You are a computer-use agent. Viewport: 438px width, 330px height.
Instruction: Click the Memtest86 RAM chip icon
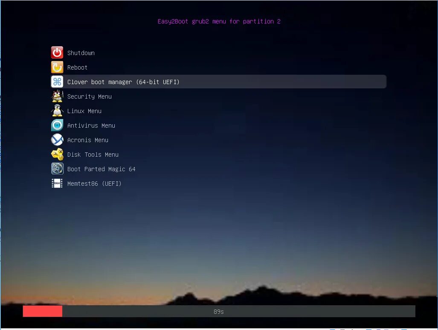[x=57, y=184]
